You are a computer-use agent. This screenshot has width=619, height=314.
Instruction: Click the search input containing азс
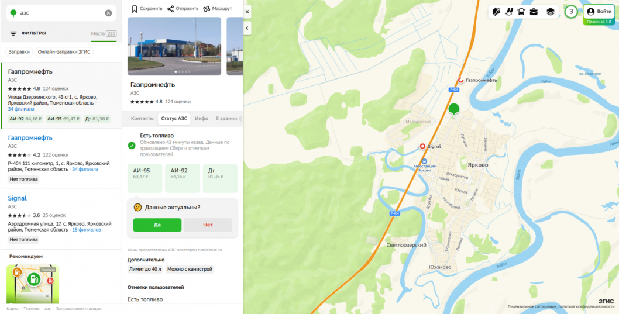point(61,13)
